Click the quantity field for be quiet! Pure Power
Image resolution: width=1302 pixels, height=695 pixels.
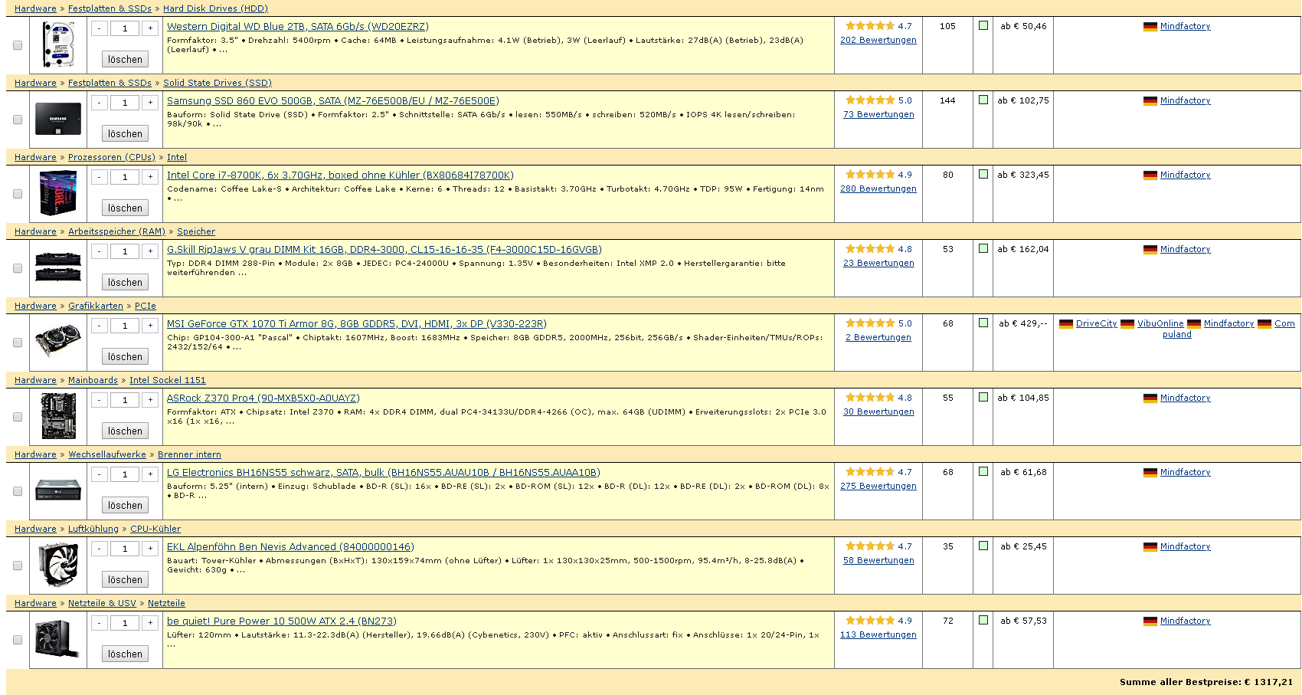coord(125,623)
